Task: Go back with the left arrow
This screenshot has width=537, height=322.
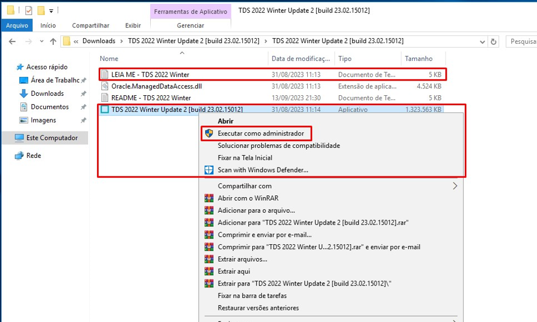Action: 12,41
